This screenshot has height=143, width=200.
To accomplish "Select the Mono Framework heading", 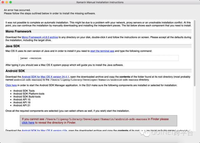I will (x=18, y=31).
